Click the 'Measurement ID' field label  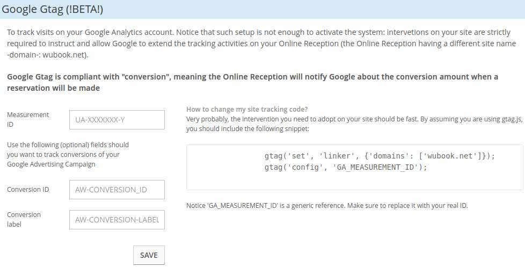pyautogui.click(x=28, y=120)
